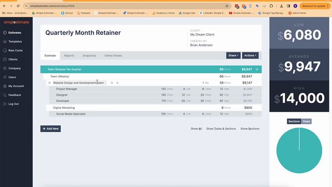Open Users in the sidebar

(x=9, y=77)
